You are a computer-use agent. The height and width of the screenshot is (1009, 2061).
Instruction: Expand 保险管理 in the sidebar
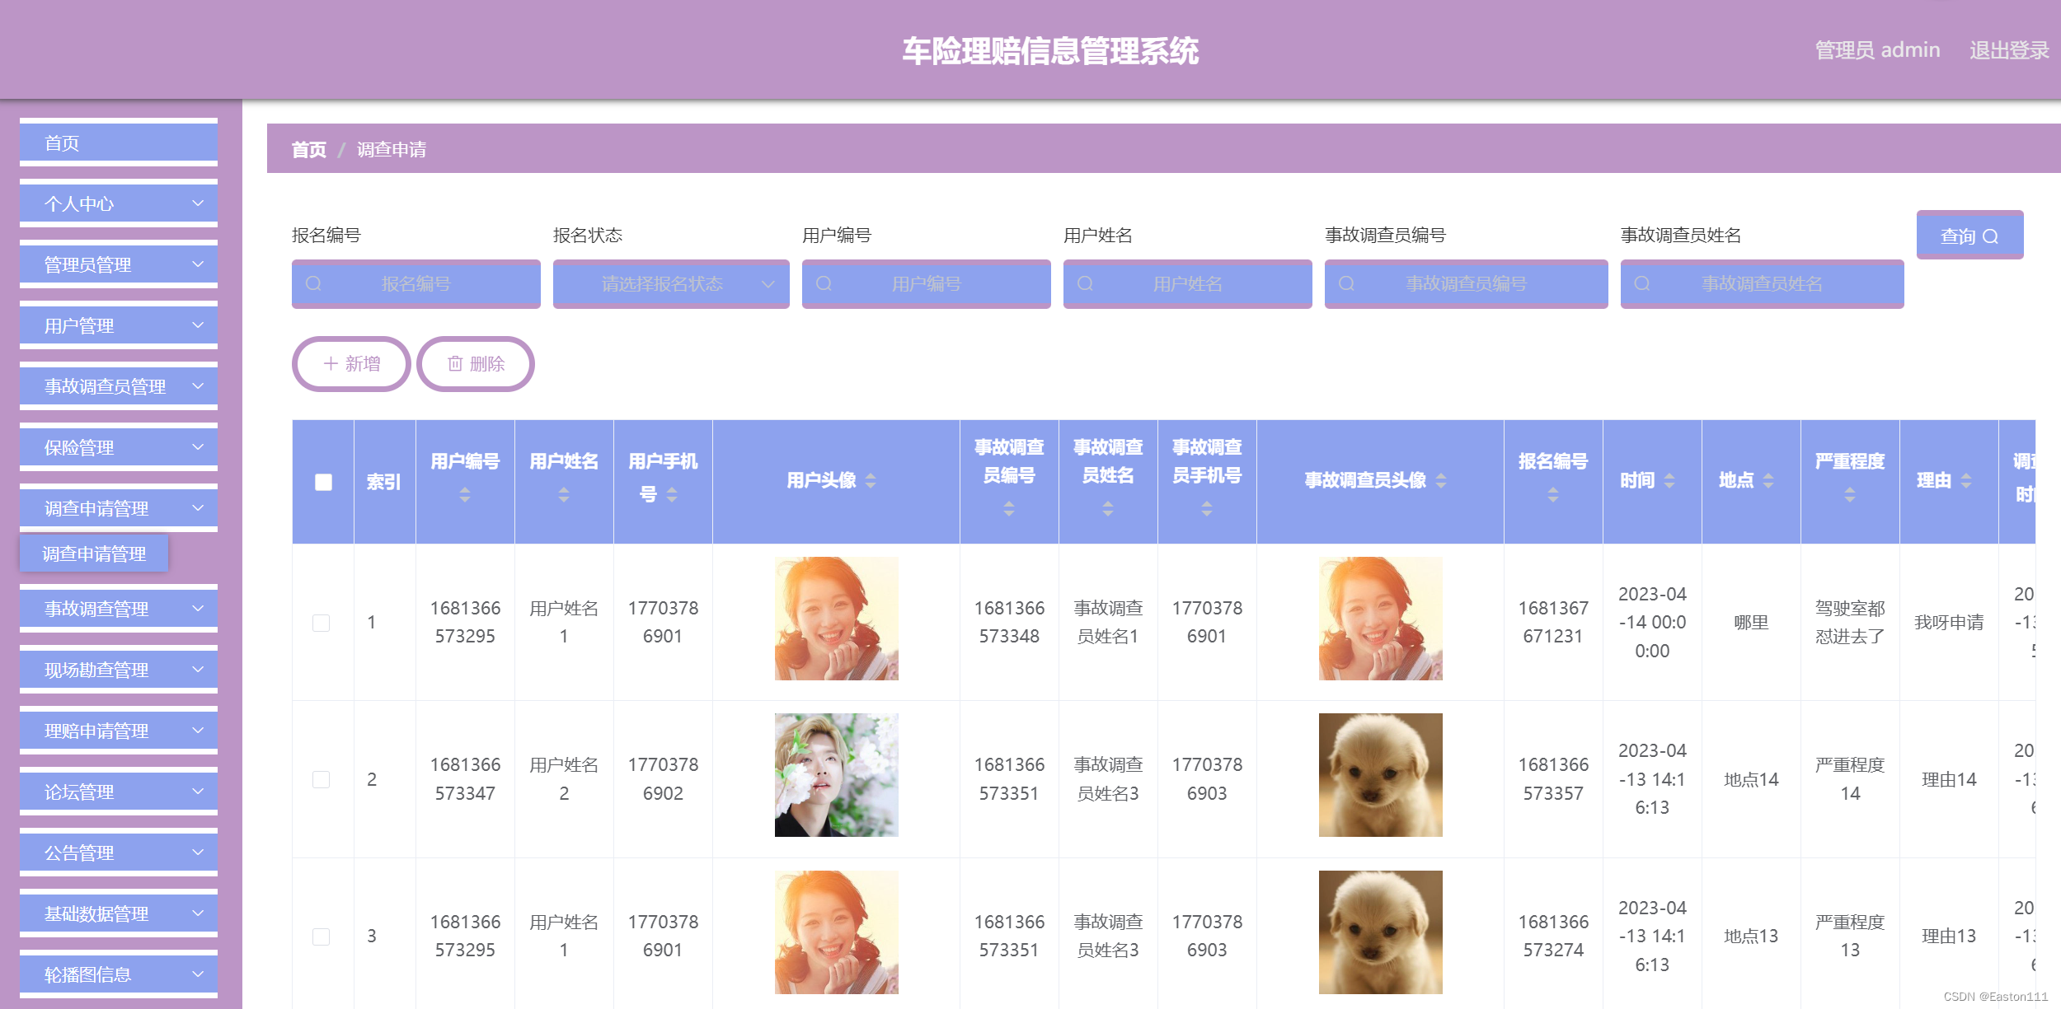pyautogui.click(x=119, y=447)
